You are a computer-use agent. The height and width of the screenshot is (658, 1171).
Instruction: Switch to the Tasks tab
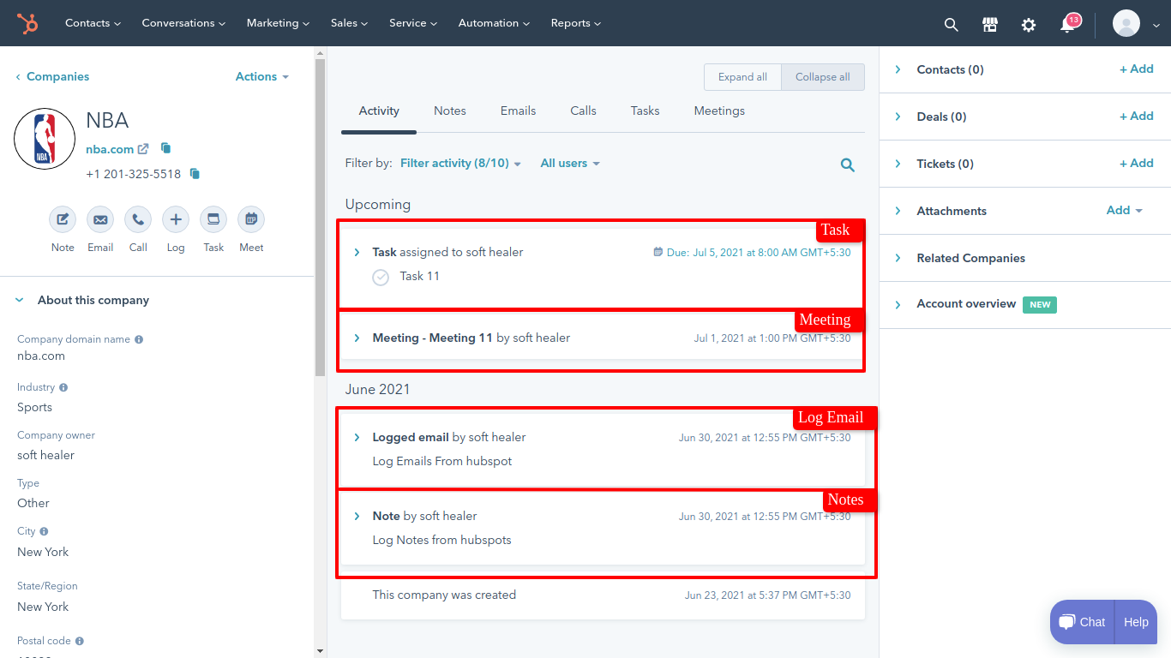click(646, 111)
